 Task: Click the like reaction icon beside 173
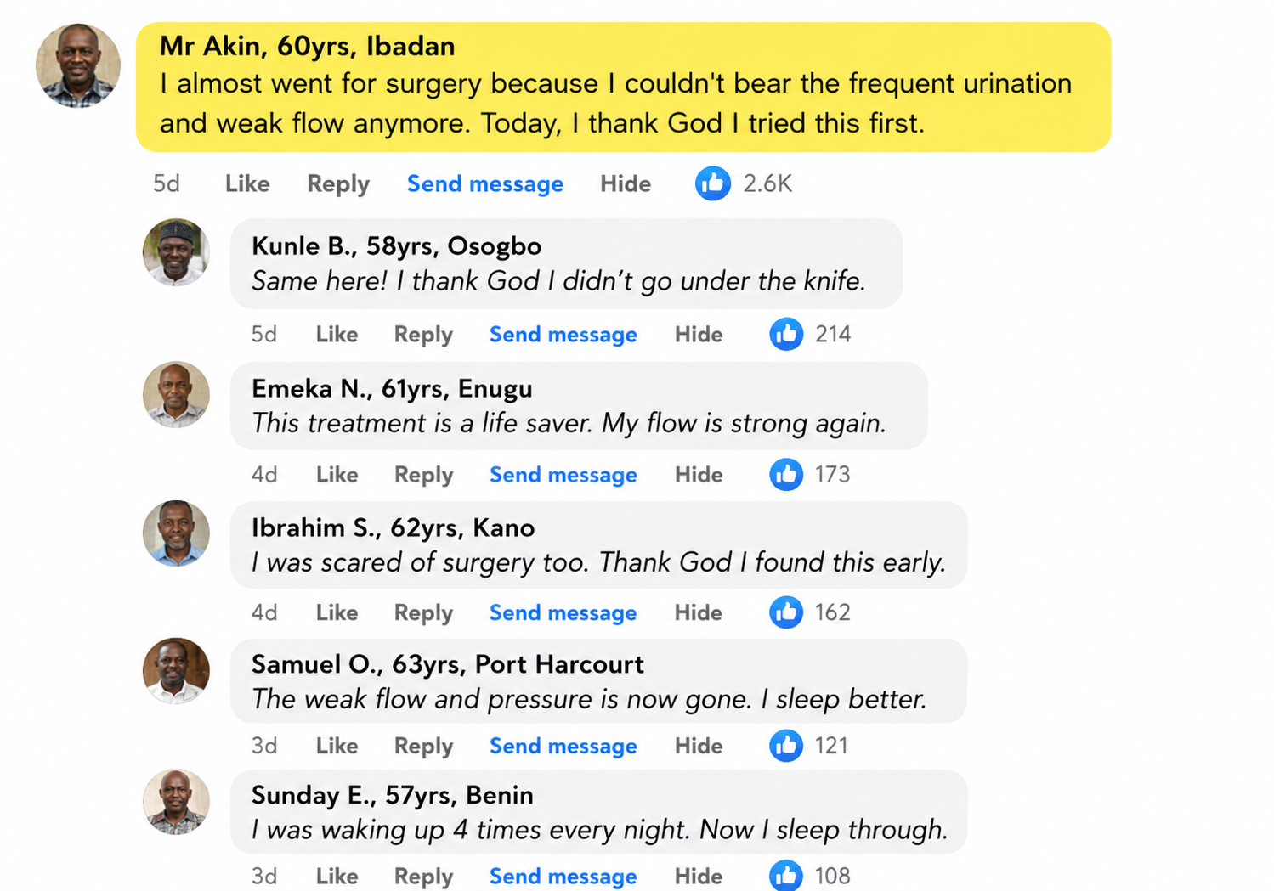(x=786, y=474)
